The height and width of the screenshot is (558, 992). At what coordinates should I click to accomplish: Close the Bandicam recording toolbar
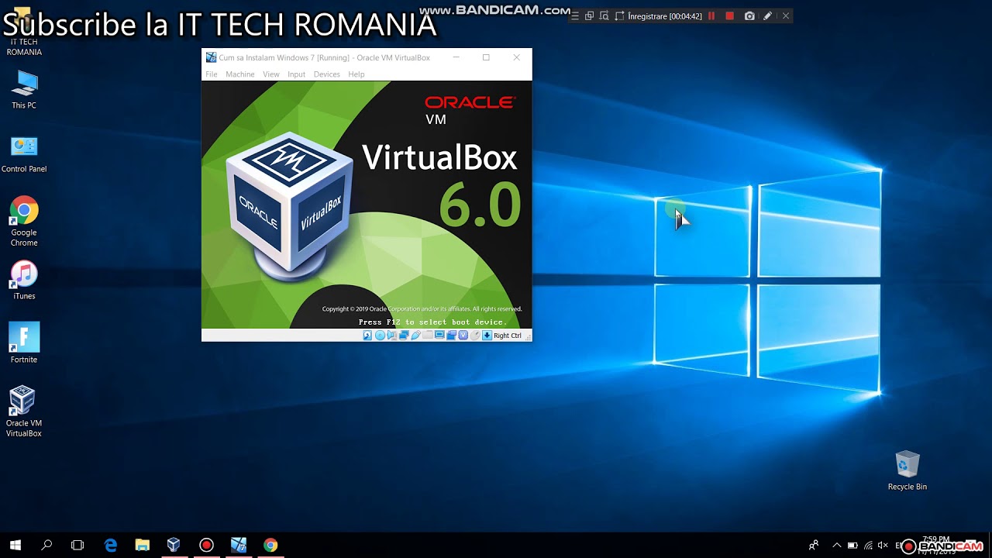coord(785,16)
